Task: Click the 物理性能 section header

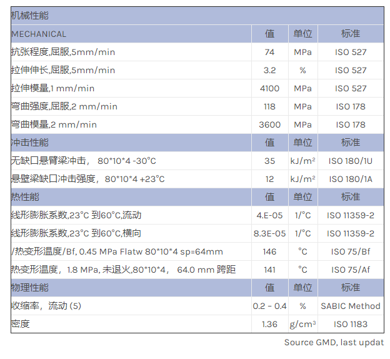Action: click(x=30, y=288)
